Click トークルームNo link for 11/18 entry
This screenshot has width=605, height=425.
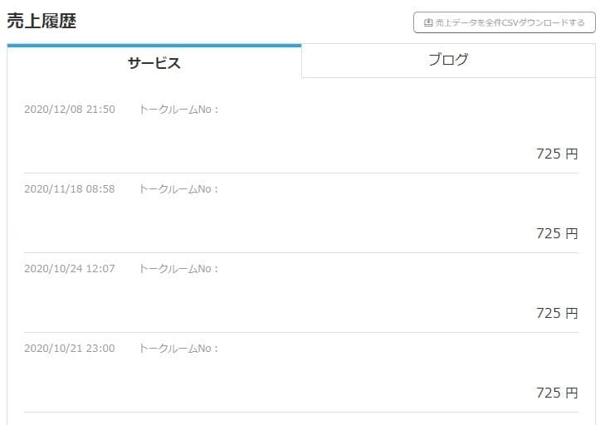(x=178, y=189)
